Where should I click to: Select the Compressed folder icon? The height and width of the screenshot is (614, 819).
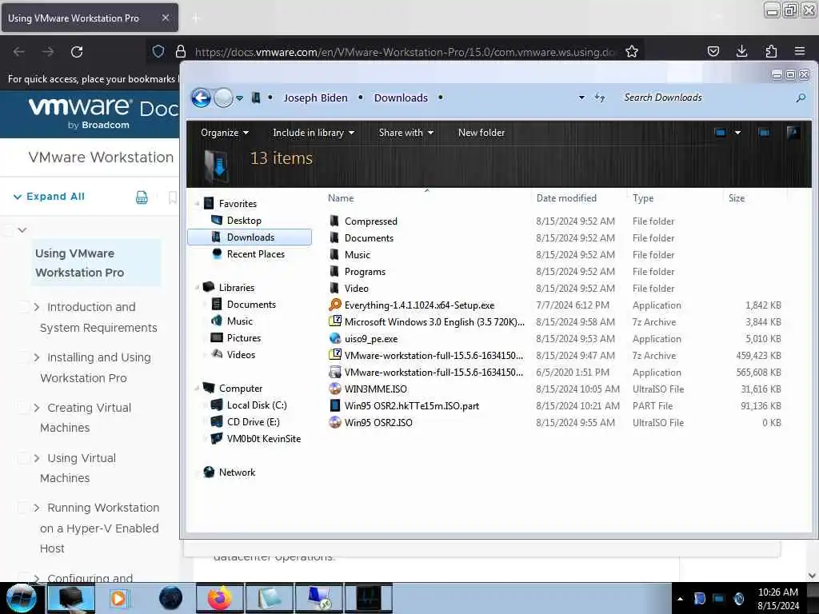point(335,221)
